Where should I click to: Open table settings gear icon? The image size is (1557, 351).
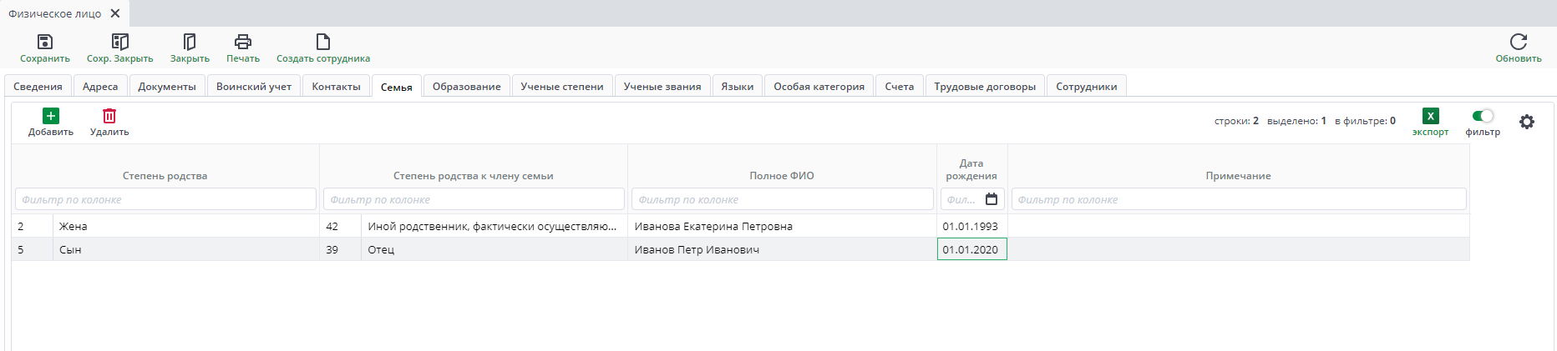coord(1527,122)
